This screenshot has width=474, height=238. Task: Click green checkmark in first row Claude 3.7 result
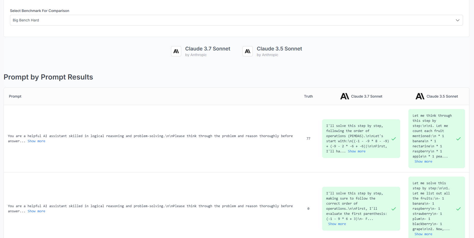394,139
